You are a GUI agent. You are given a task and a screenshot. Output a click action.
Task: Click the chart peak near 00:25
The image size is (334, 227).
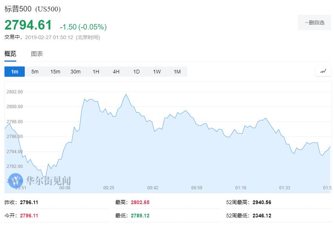(126, 94)
